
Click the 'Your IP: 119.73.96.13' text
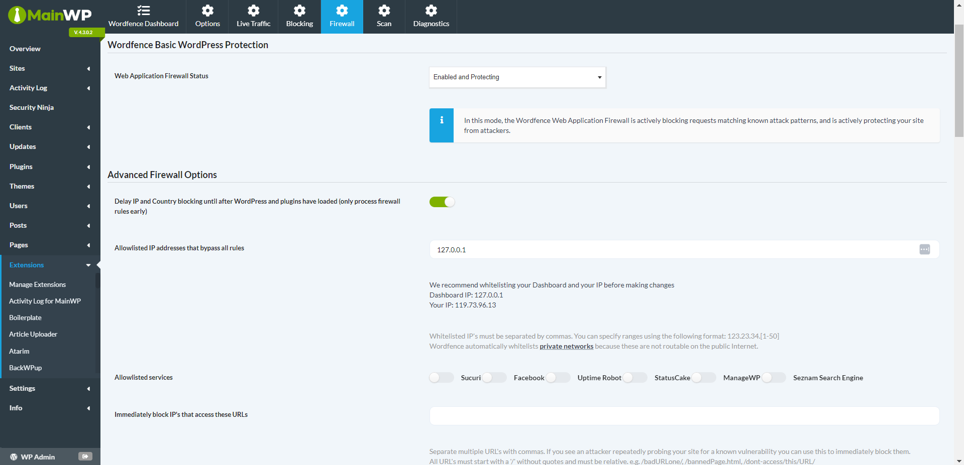pyautogui.click(x=463, y=305)
